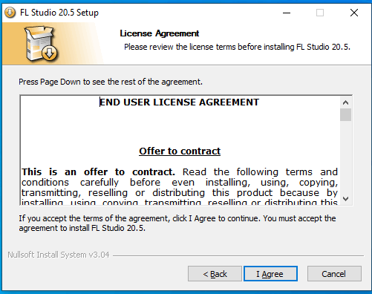Minimize the FL Studio Setup window
Screen dimensions: 372x294
click(x=287, y=13)
